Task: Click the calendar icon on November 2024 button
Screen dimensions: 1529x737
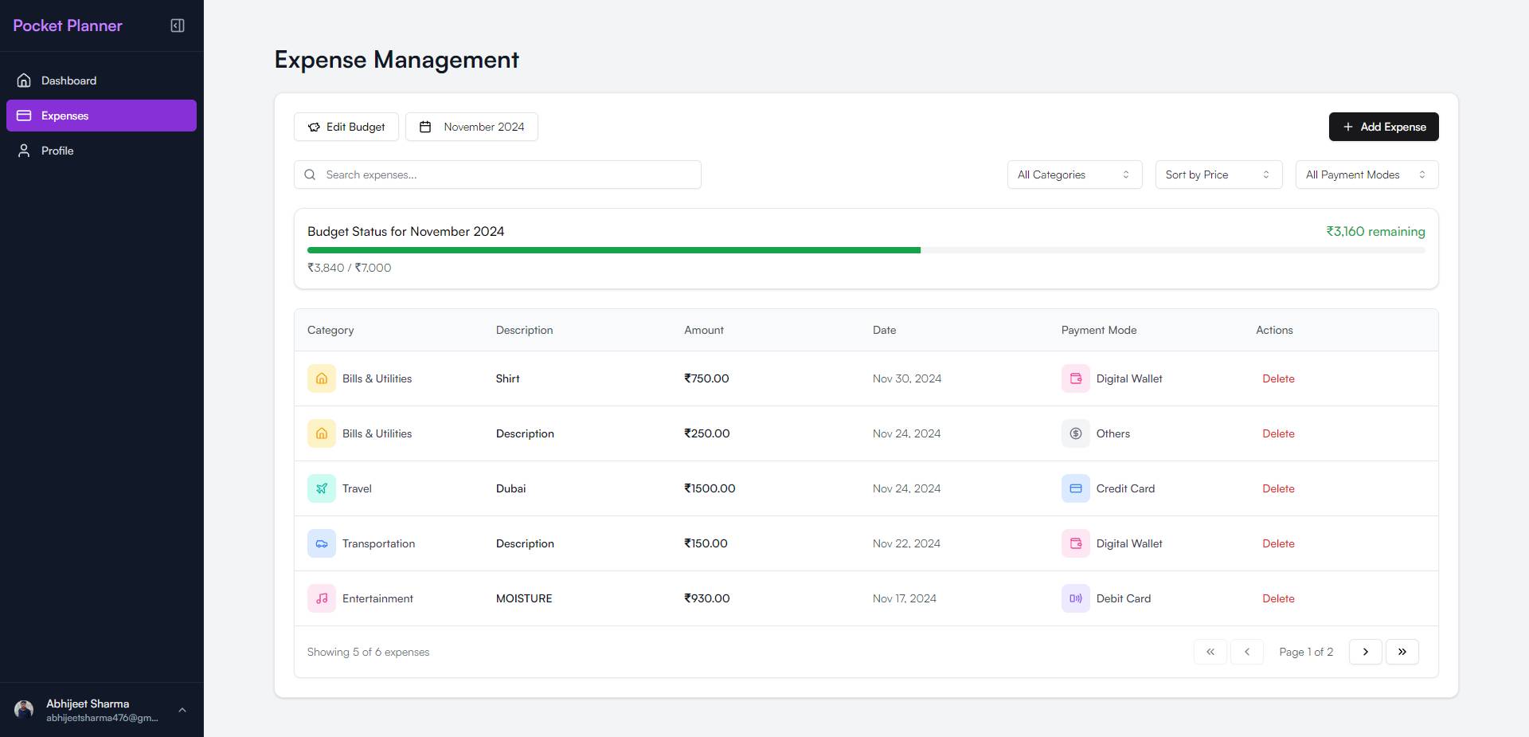Action: coord(427,127)
